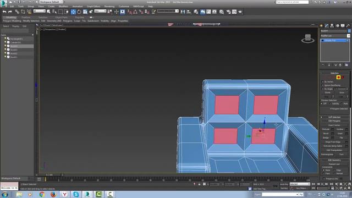
Task: Choose the Rectangular Selection Region tool
Action: (61, 12)
